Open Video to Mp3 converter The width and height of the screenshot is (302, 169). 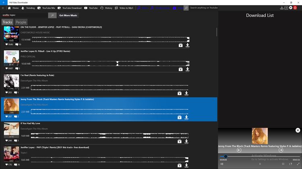(124, 8)
